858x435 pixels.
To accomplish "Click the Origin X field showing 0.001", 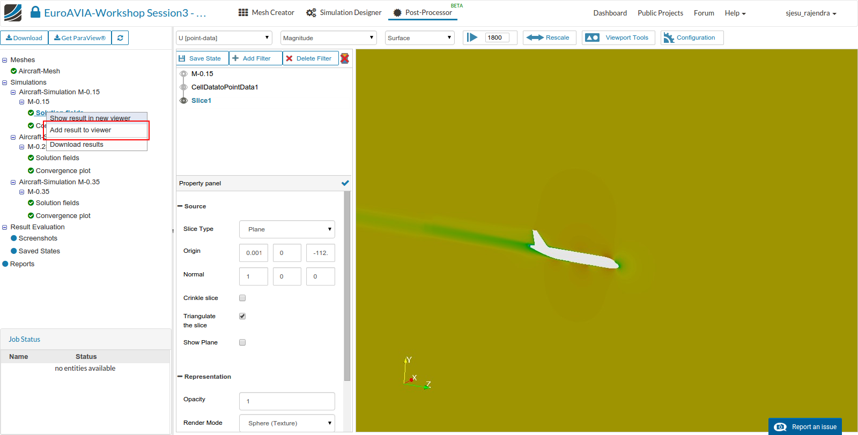I will coord(254,253).
